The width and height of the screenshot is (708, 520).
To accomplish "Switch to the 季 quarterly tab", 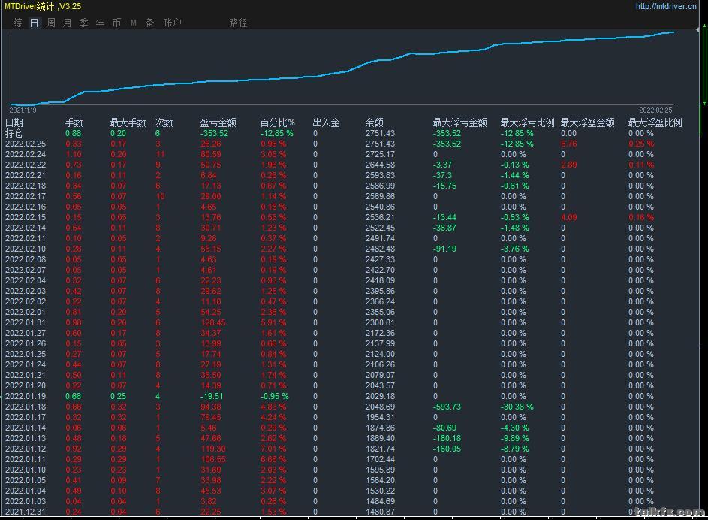I will 84,23.
